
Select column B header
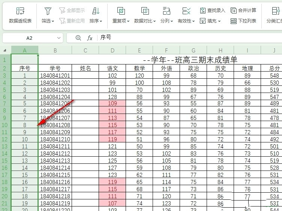[55, 50]
